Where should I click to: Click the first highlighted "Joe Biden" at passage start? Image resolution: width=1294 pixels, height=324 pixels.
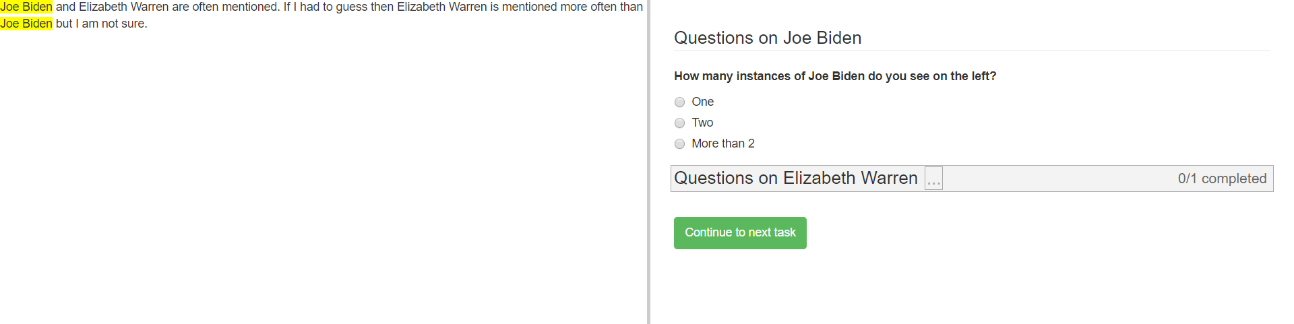point(26,7)
